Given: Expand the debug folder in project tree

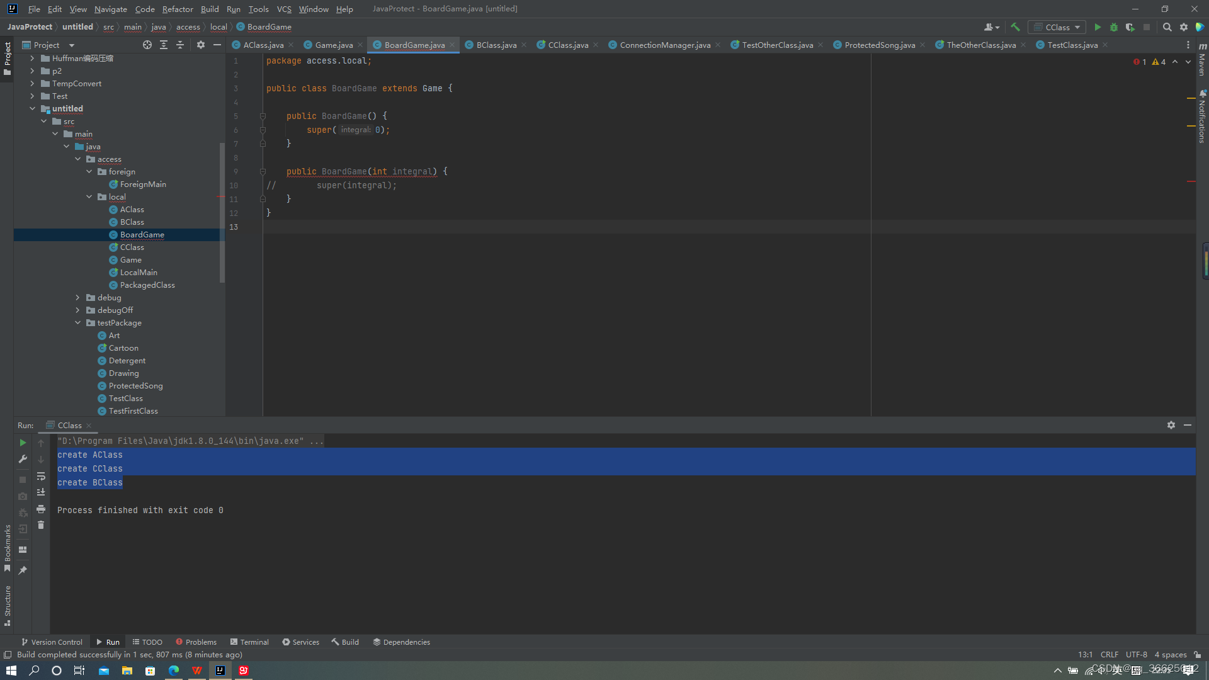Looking at the screenshot, I should pos(79,297).
